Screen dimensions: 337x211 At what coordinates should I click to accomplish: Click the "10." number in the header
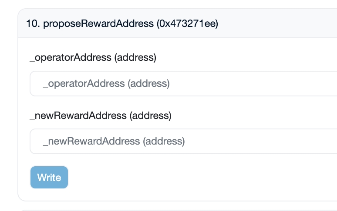tap(33, 23)
